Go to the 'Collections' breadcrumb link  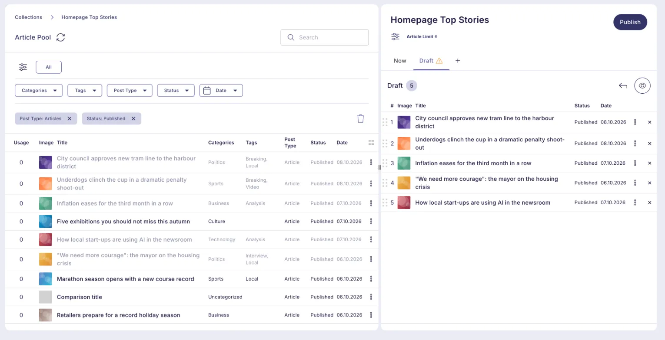pyautogui.click(x=29, y=17)
